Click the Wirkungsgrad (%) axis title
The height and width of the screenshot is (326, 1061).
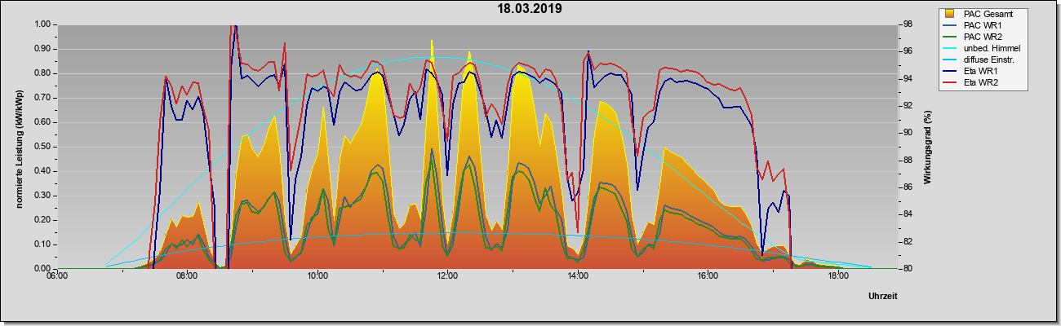[x=928, y=147]
